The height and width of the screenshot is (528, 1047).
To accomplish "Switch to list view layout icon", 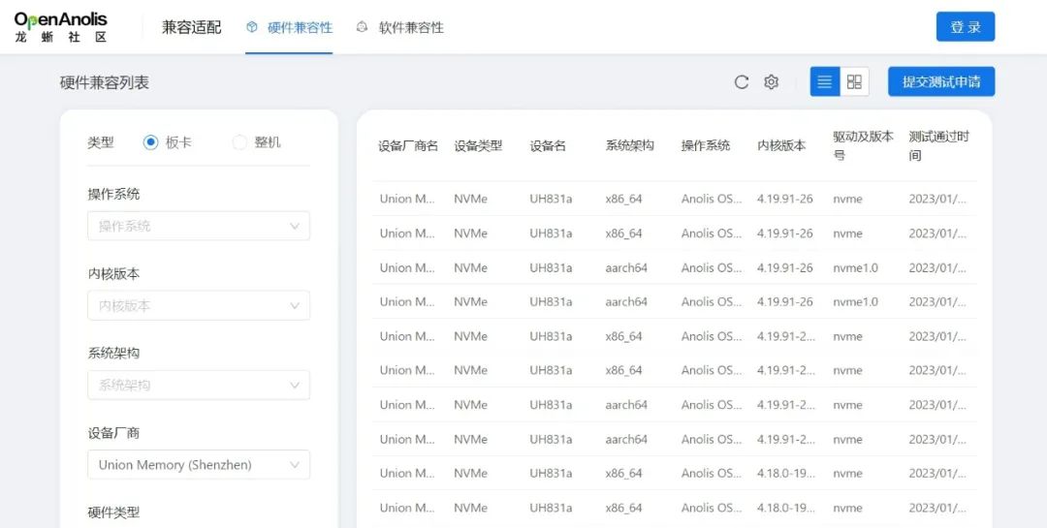I will (x=825, y=82).
